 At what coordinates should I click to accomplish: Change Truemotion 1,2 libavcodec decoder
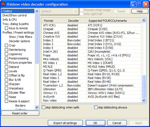74,85
